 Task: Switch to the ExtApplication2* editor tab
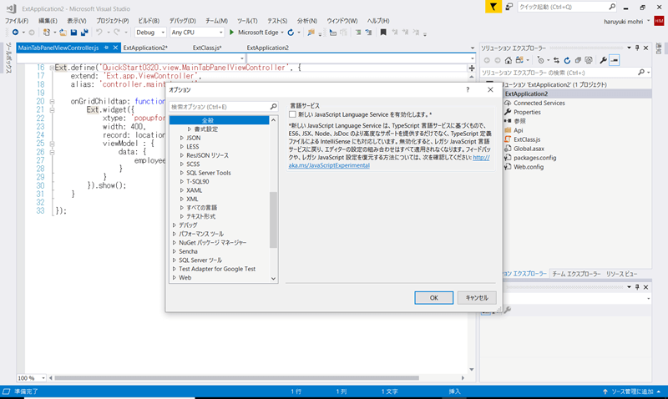[x=145, y=48]
